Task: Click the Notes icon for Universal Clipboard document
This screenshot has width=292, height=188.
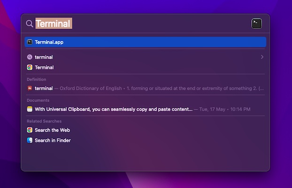Action: pos(30,109)
